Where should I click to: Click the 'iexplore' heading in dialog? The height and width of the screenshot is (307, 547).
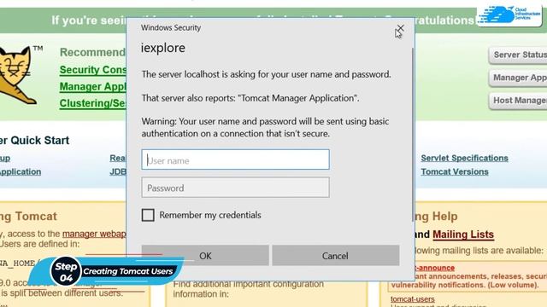point(163,48)
